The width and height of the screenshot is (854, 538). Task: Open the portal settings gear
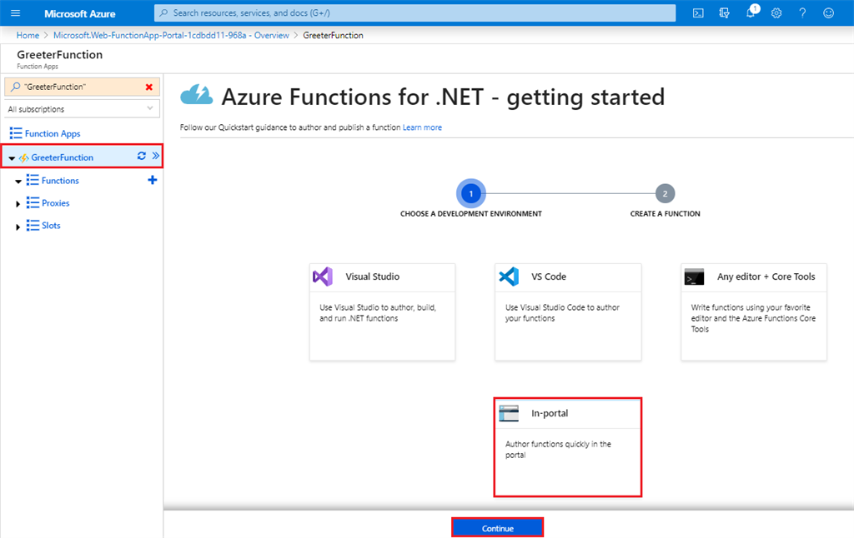pos(777,12)
